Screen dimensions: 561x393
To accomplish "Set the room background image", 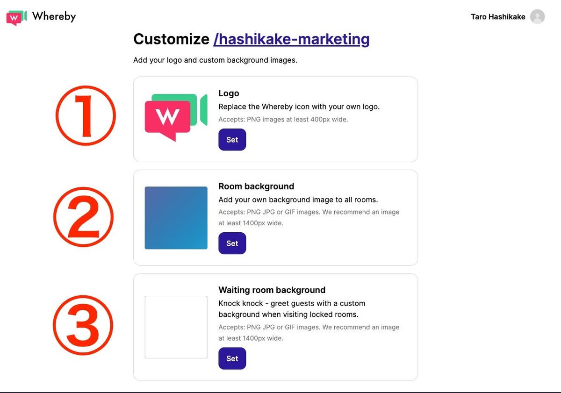I will [232, 243].
